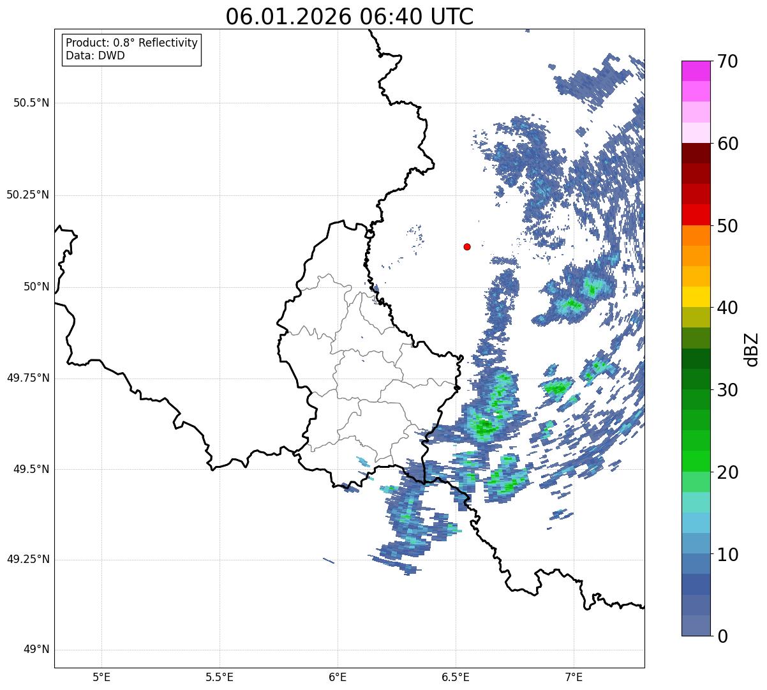Click the 50.25°N latitude label
767x690 pixels.
[27, 195]
